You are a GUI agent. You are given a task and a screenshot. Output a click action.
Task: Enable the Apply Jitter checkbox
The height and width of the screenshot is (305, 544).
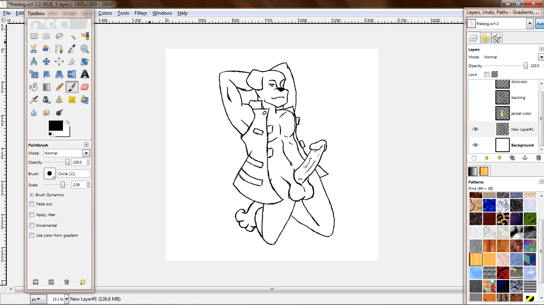[32, 215]
